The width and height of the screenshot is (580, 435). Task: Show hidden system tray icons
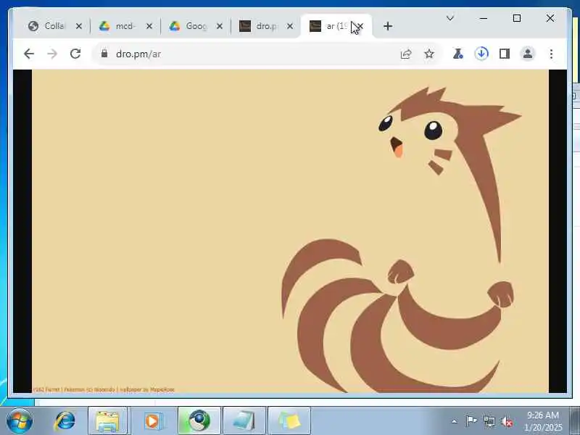coord(455,421)
